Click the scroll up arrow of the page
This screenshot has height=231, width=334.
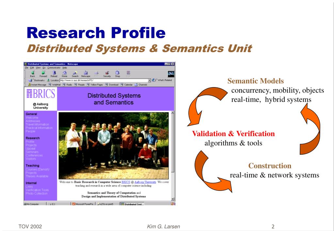[172, 113]
